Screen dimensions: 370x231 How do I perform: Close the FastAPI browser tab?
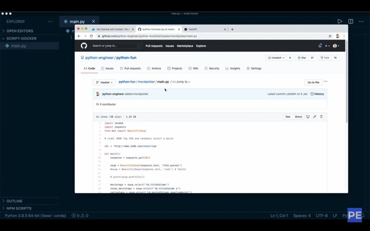pos(225,29)
